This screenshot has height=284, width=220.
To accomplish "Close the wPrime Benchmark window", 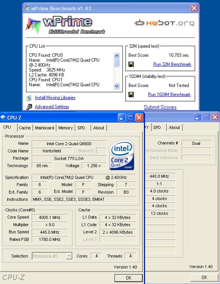I will click(x=194, y=8).
